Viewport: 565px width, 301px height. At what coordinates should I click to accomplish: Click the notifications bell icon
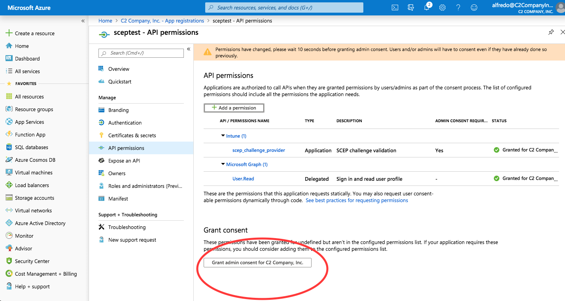427,8
